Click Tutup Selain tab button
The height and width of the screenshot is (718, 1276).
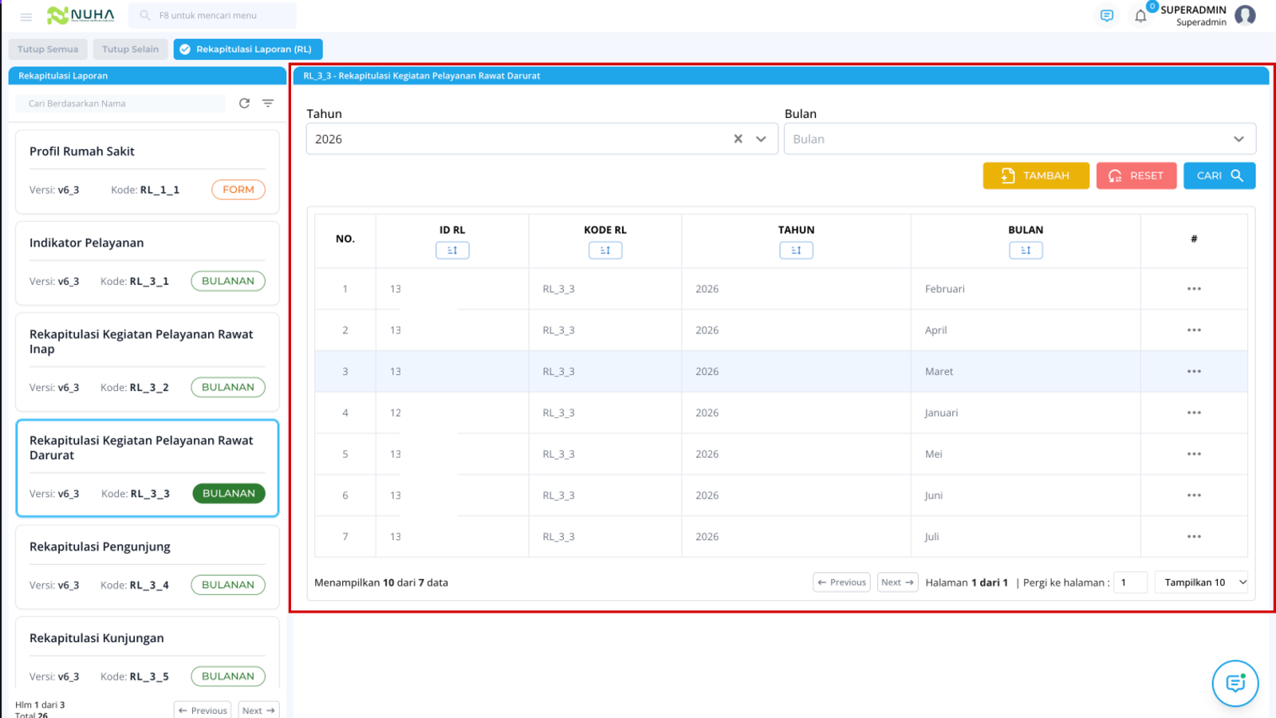[130, 49]
